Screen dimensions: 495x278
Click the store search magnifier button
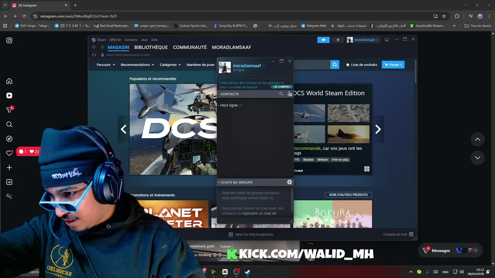pyautogui.click(x=335, y=65)
